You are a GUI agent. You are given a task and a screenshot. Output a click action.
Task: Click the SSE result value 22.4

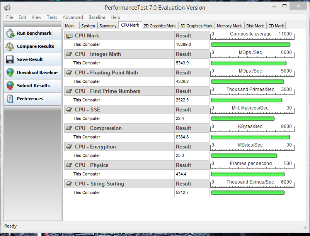point(180,118)
